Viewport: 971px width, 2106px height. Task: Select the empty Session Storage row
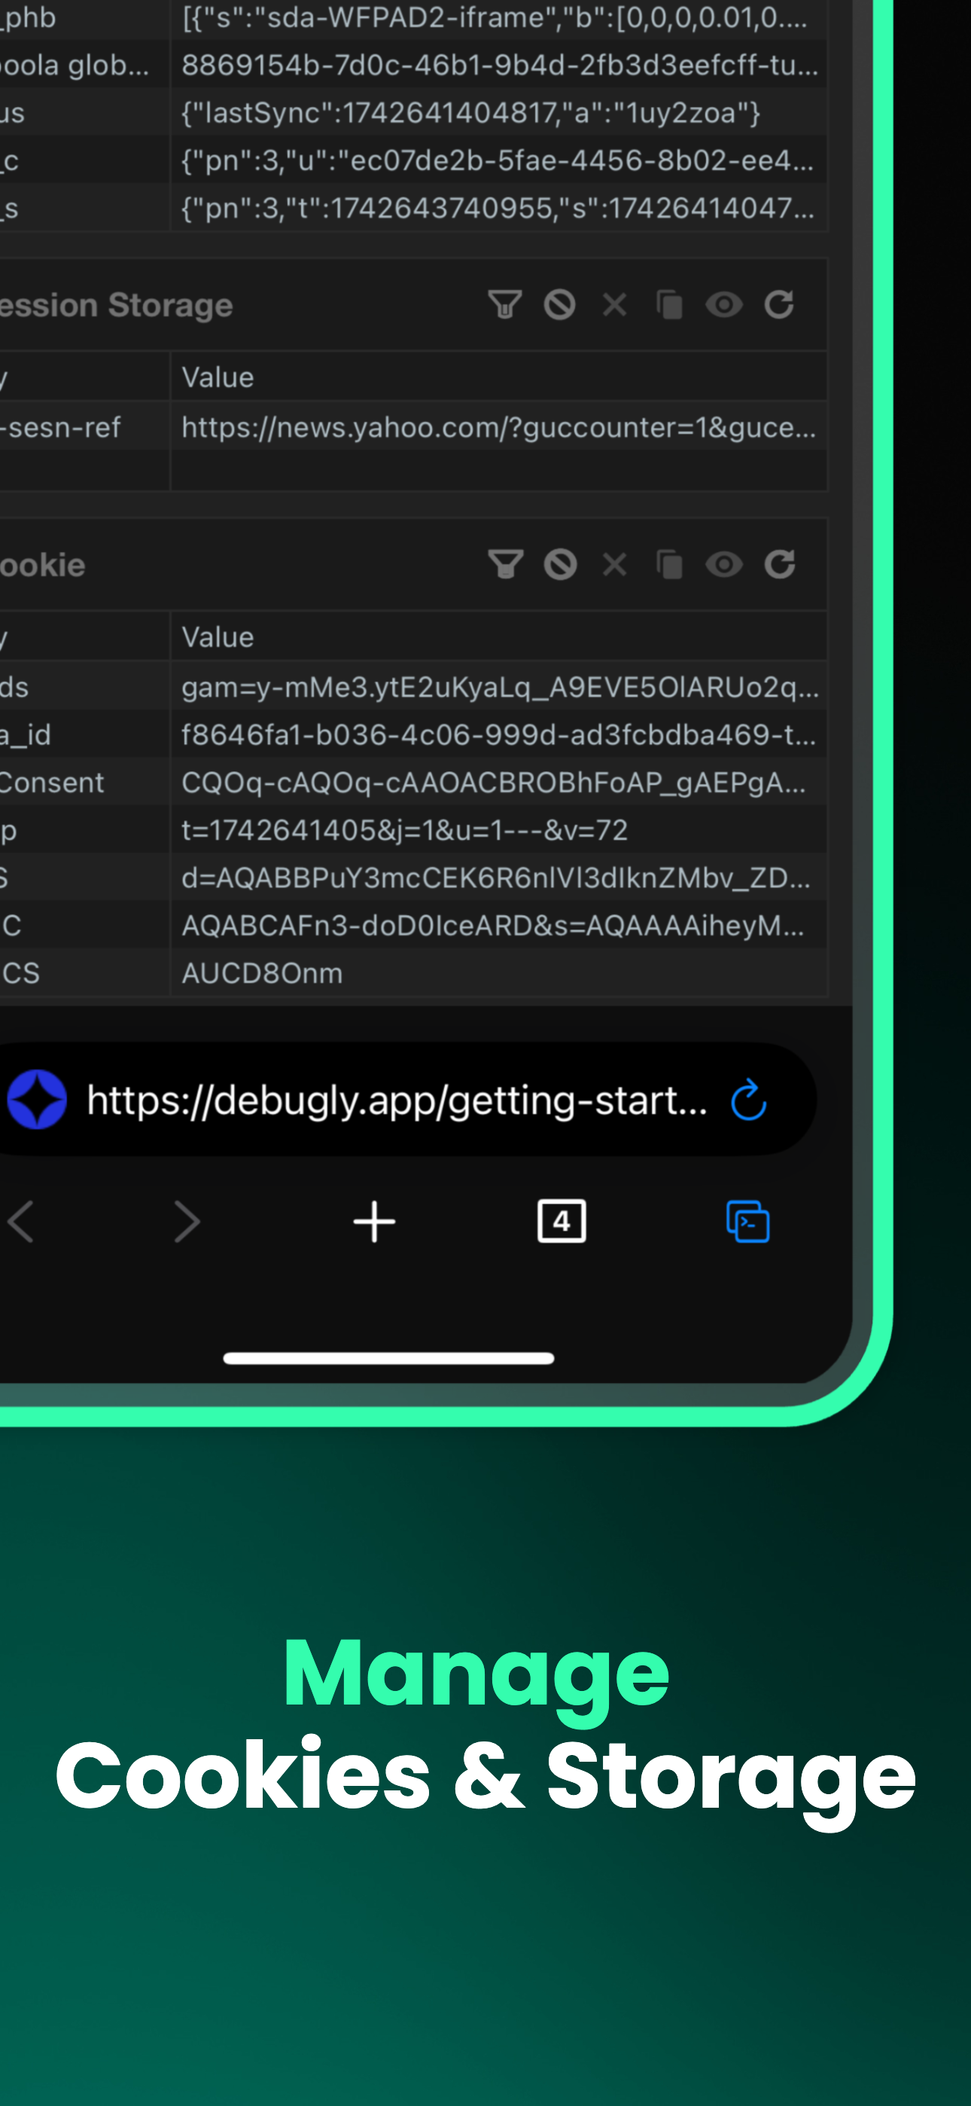click(413, 470)
